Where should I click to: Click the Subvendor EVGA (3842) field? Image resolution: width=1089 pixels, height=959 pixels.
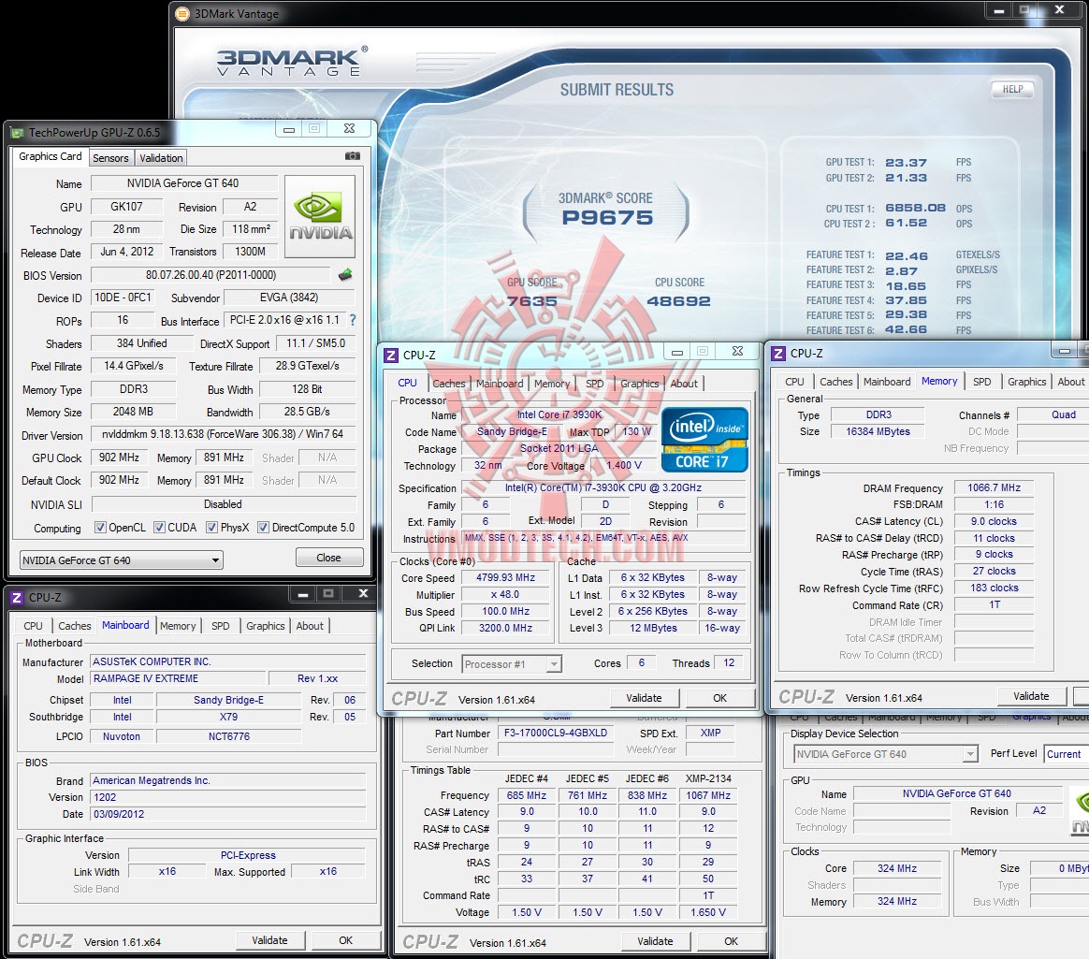[290, 298]
